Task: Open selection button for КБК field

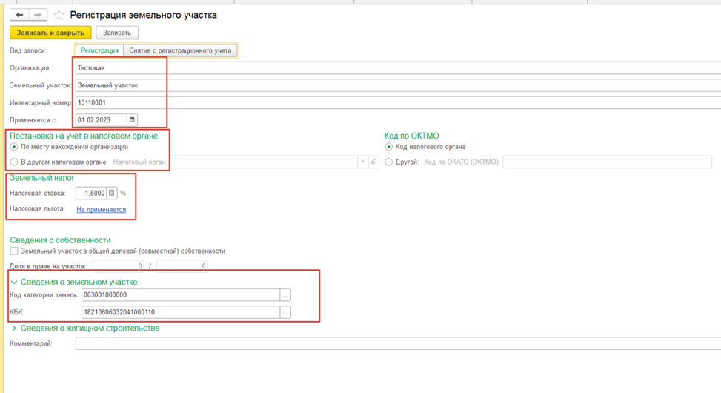Action: pos(285,312)
